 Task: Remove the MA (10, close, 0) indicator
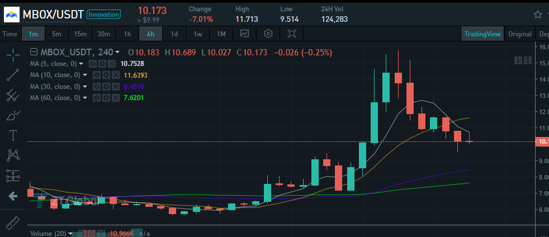coord(115,75)
